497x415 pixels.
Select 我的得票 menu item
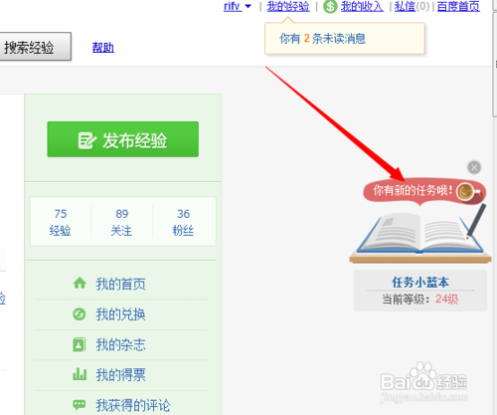120,375
